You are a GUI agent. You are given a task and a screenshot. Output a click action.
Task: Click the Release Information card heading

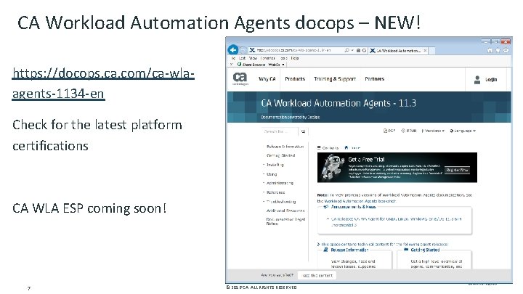point(349,250)
